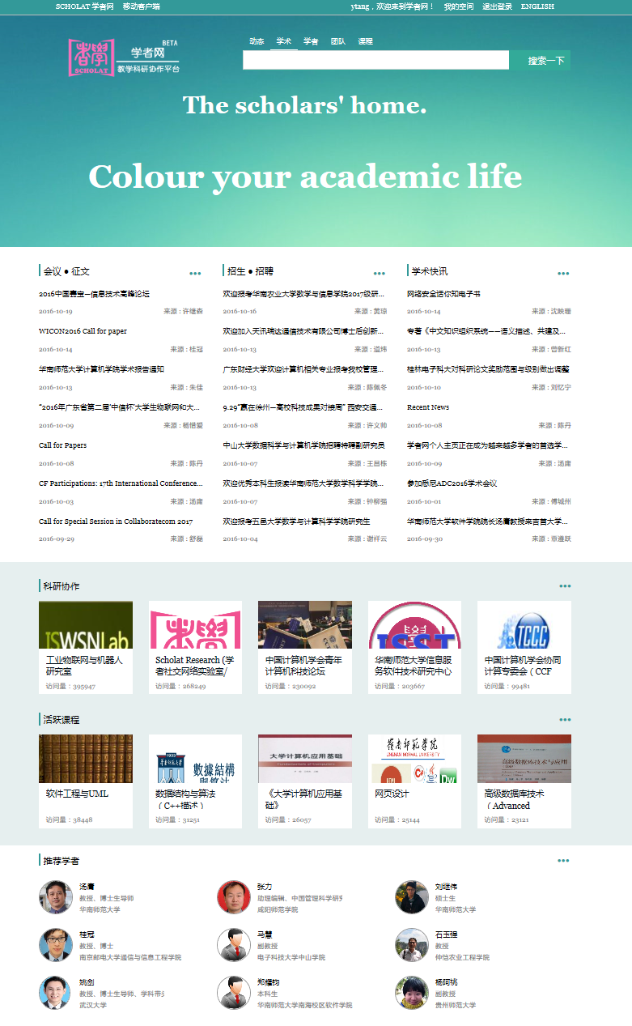
Task: Show more items in 活跃课程 section
Action: pos(564,720)
